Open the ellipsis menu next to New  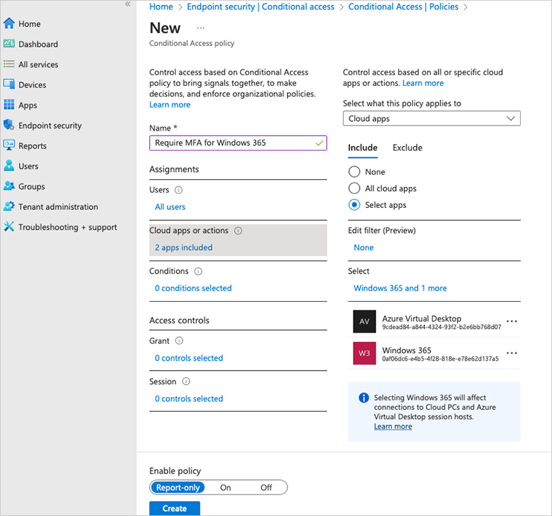click(x=201, y=28)
